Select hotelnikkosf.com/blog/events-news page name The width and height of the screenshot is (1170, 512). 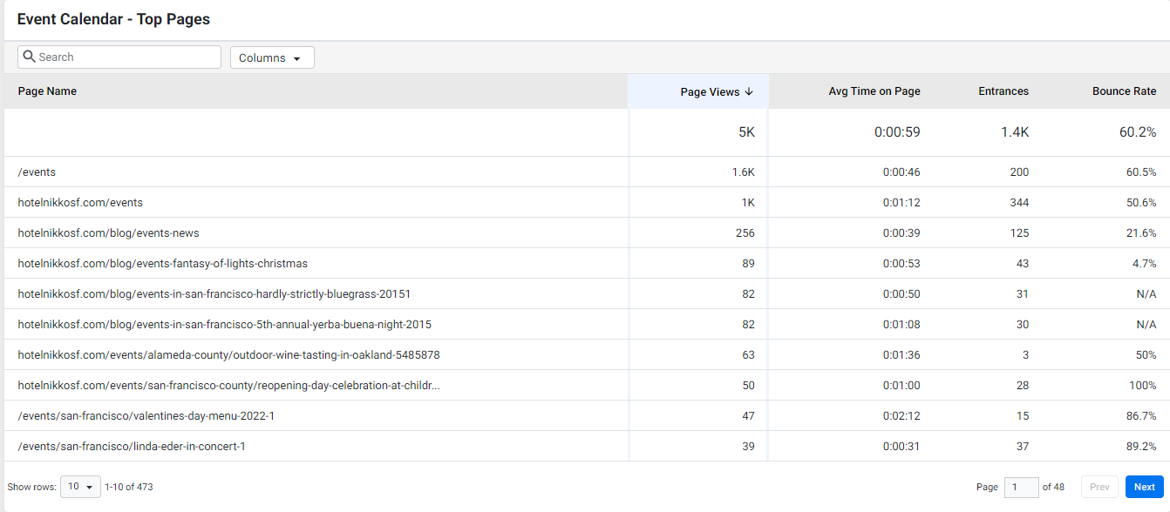(109, 233)
